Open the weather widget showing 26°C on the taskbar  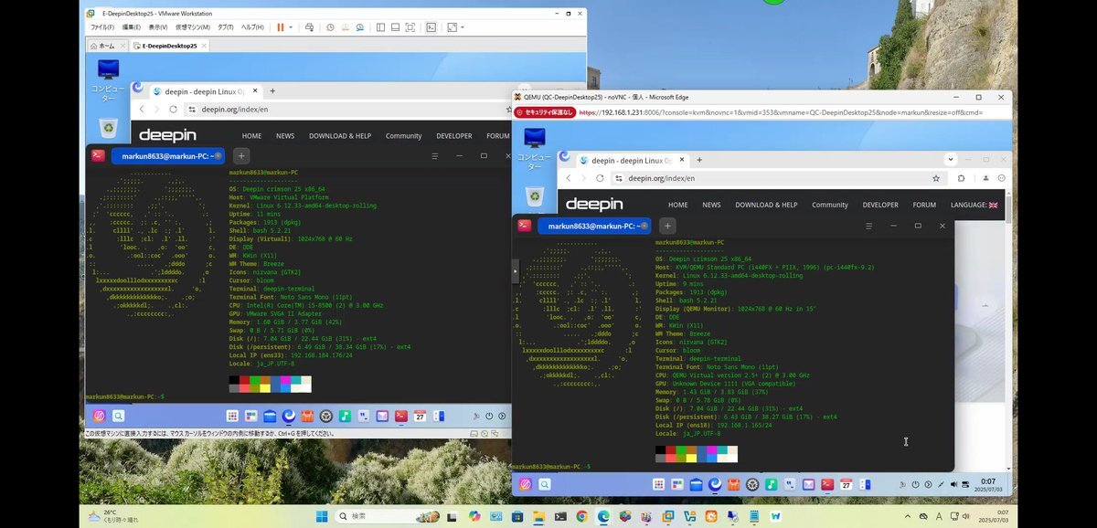pos(112,516)
